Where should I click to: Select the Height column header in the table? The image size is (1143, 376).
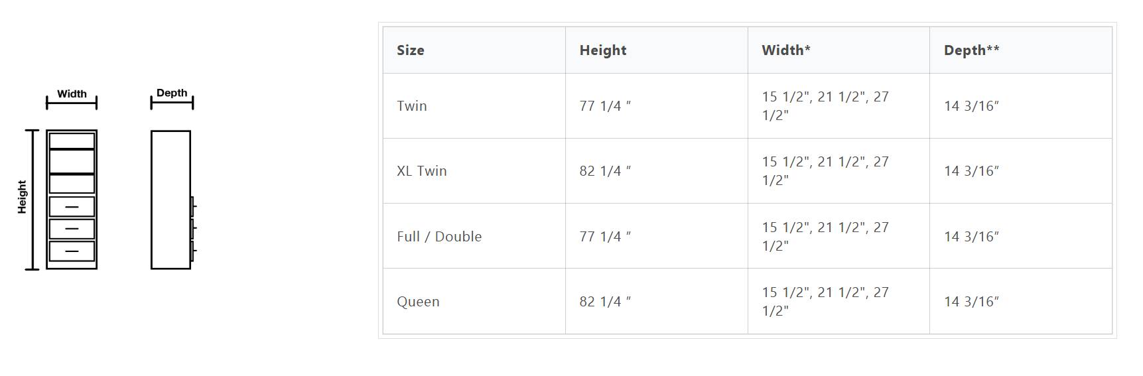click(602, 50)
